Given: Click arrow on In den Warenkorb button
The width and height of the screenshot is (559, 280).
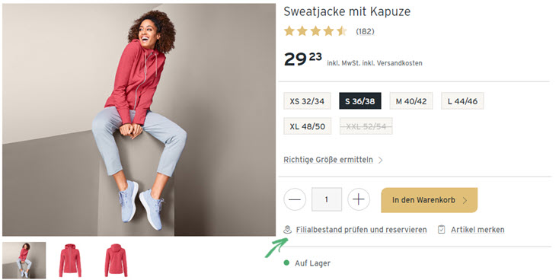Looking at the screenshot, I should (x=465, y=200).
